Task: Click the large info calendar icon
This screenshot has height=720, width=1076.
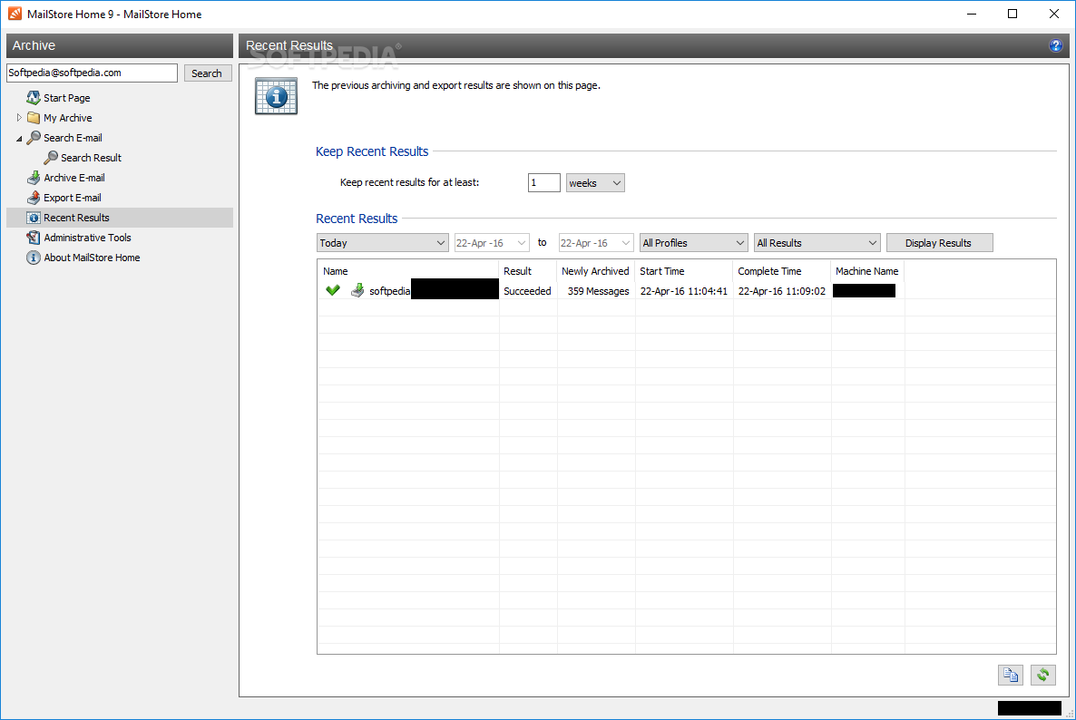Action: 276,96
